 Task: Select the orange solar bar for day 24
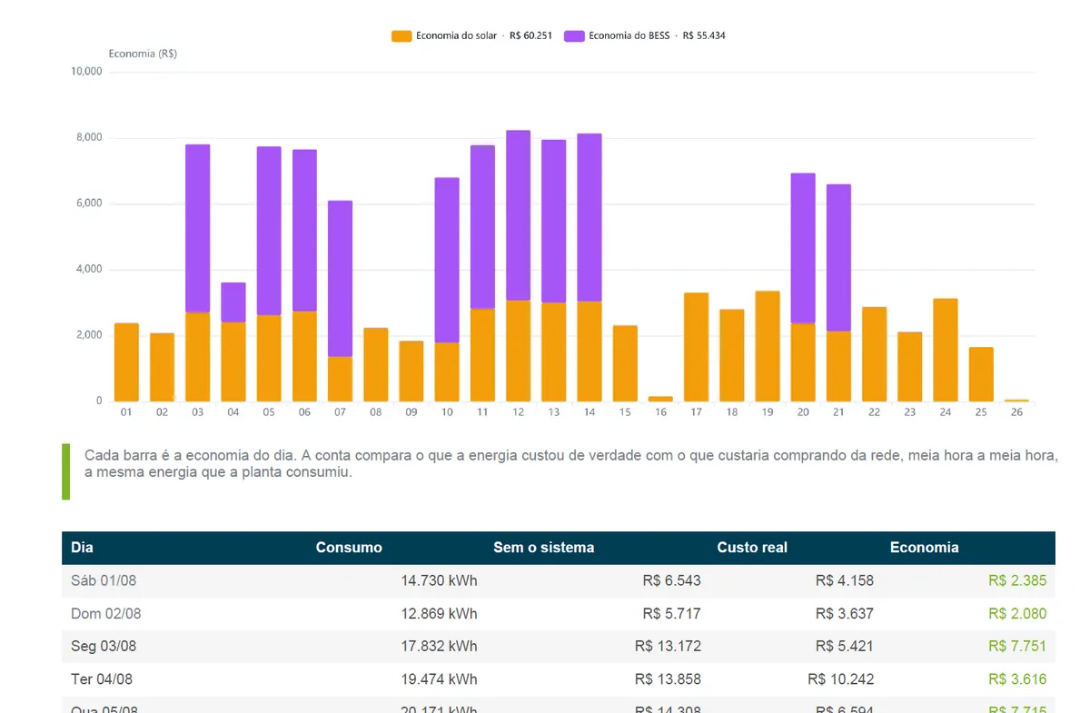pos(946,350)
